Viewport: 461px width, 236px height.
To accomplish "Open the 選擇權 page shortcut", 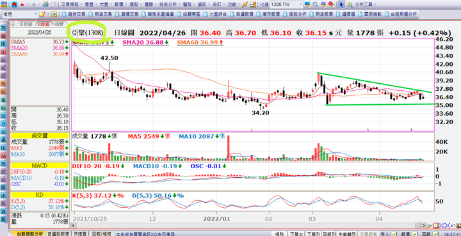I will coord(346,14).
